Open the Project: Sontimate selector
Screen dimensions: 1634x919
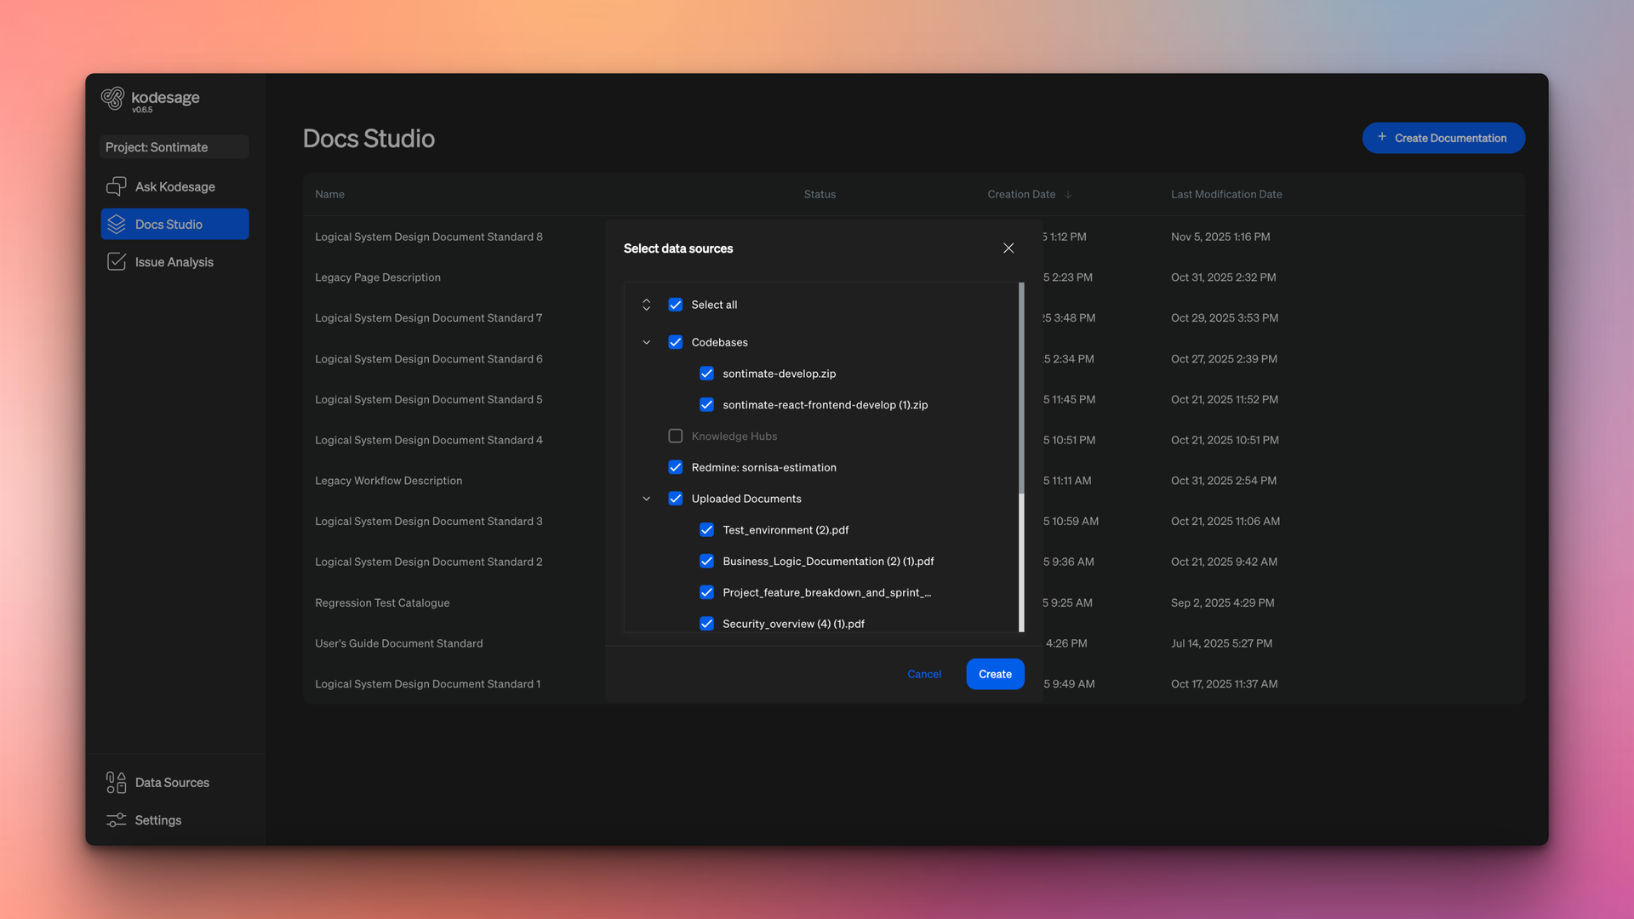[x=173, y=146]
